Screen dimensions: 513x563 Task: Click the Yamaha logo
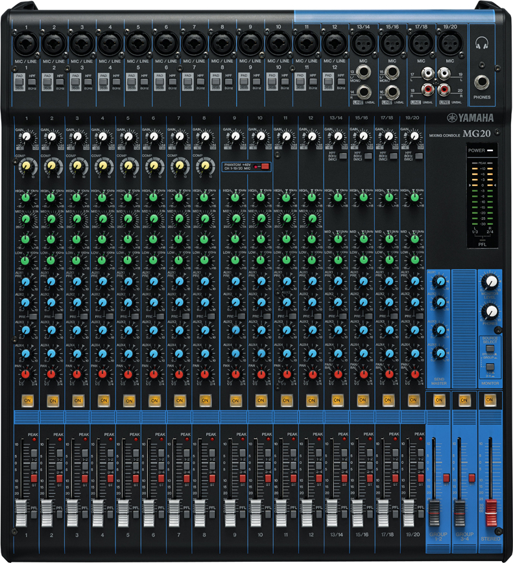click(x=471, y=118)
